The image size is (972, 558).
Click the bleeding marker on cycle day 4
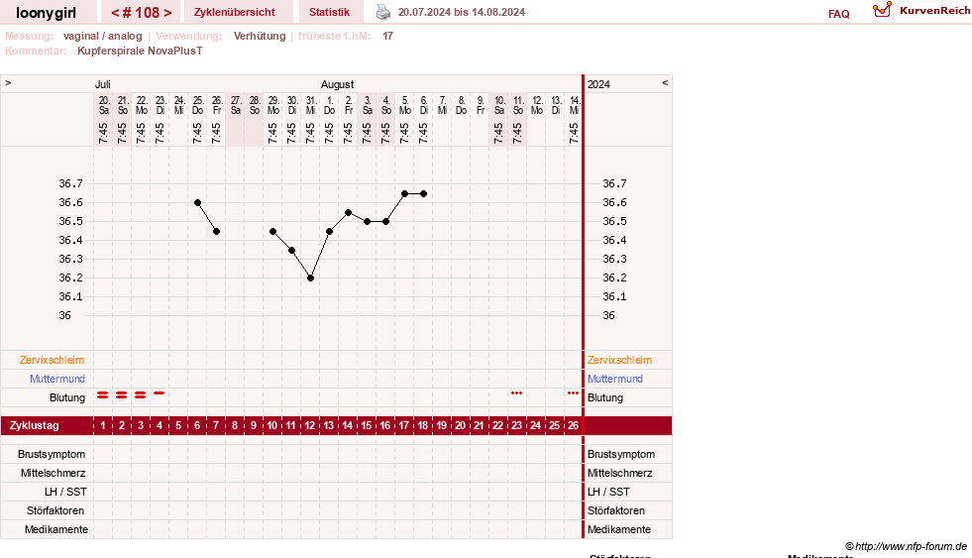click(160, 393)
